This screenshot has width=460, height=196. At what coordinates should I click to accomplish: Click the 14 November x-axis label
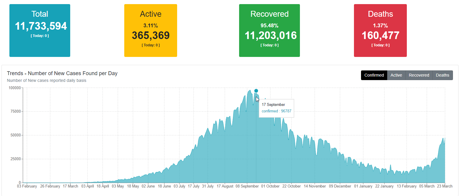(315, 186)
